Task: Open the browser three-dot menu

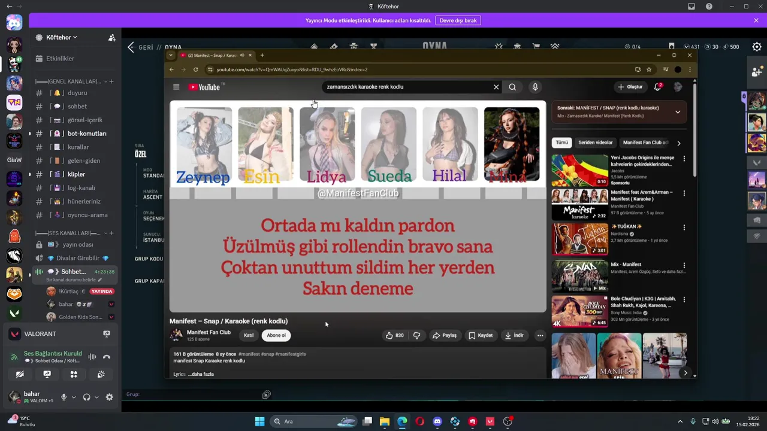Action: point(690,69)
